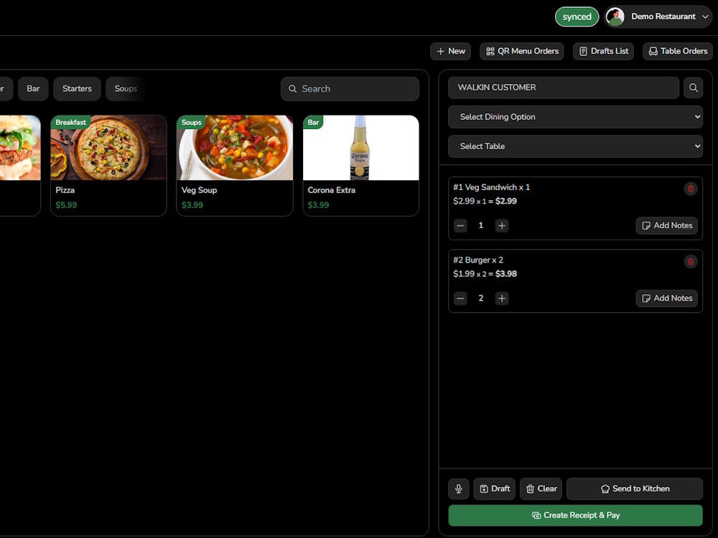Click the Burger total $3.98
718x538 pixels.
[506, 273]
